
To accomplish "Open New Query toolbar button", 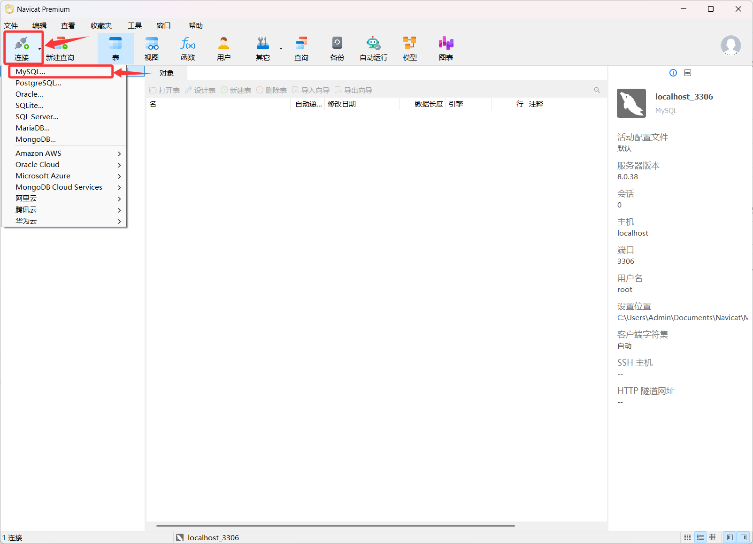I will [x=60, y=48].
